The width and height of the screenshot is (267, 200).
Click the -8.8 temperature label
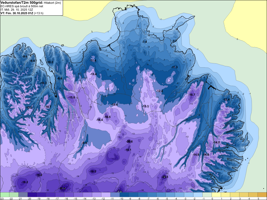coord(32,61)
